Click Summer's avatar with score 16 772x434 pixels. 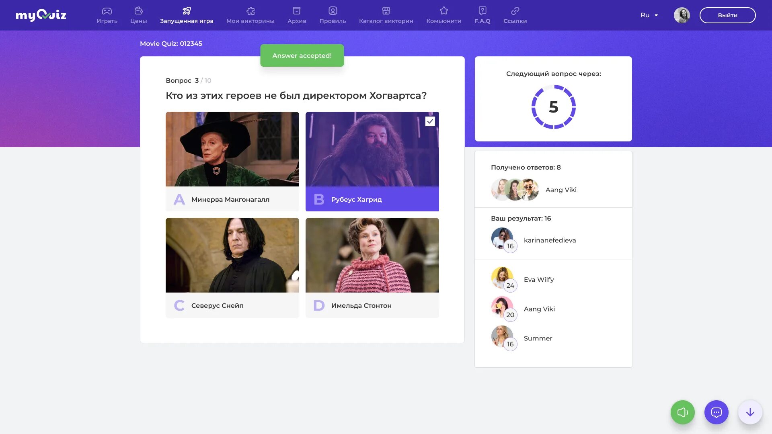click(x=502, y=337)
